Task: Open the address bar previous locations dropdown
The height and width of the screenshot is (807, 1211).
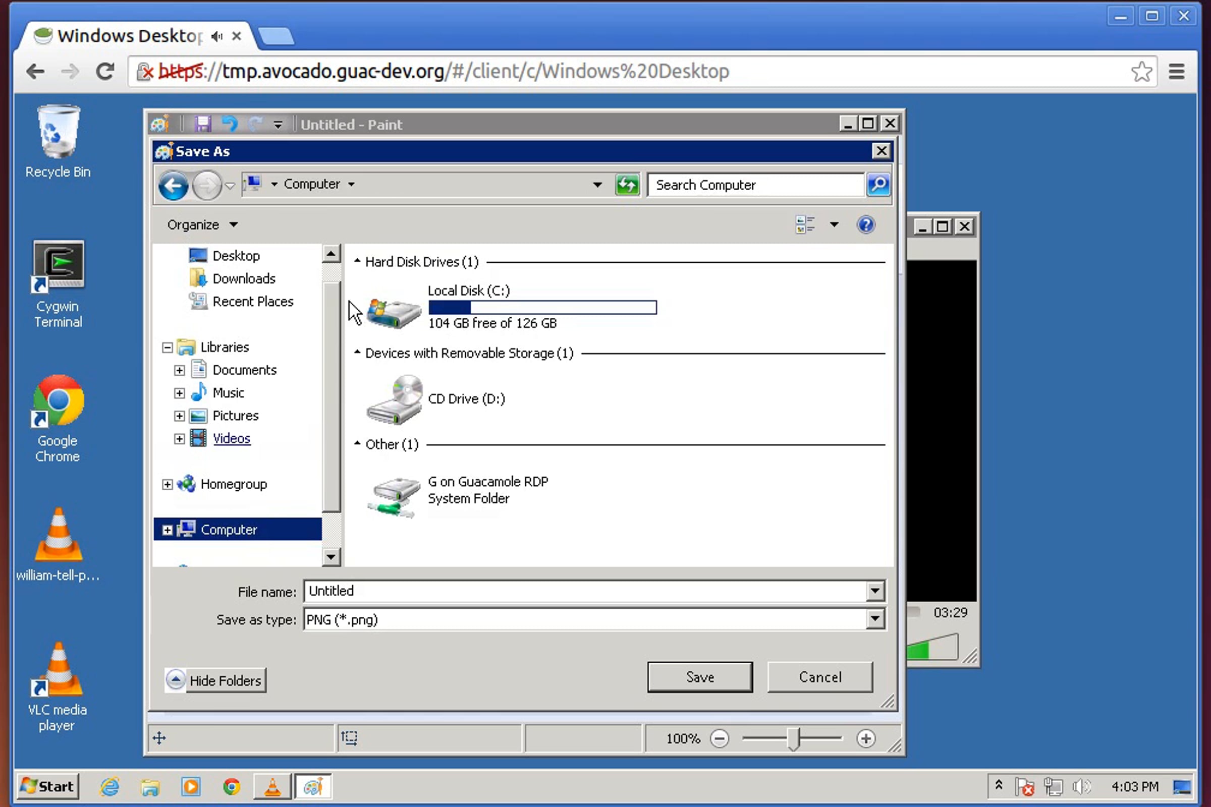Action: pos(597,184)
